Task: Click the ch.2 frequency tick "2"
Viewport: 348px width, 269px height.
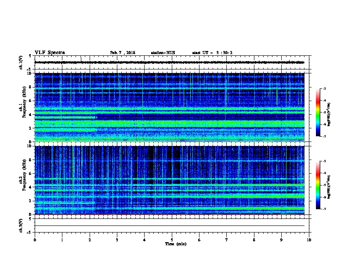Action: pyautogui.click(x=30, y=201)
